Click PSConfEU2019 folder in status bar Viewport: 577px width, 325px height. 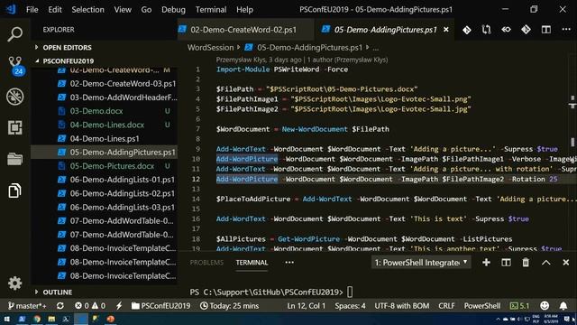pos(161,306)
